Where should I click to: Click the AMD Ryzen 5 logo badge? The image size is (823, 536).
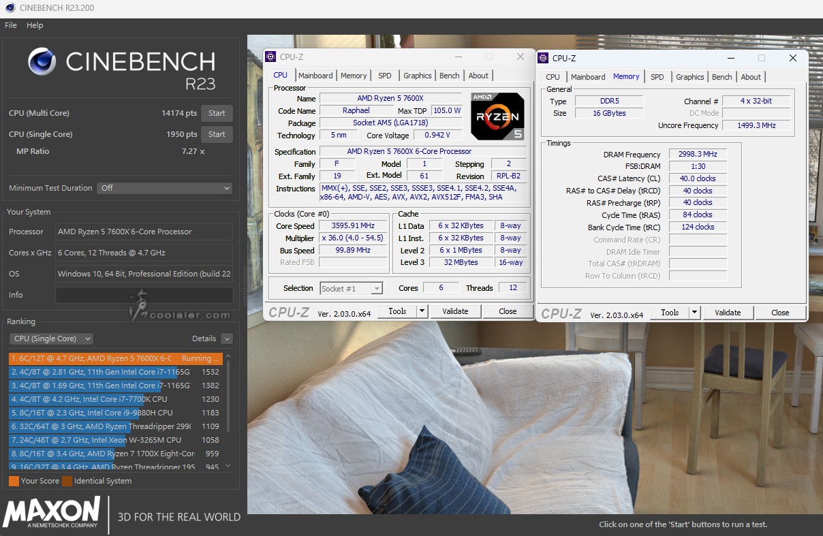[498, 116]
